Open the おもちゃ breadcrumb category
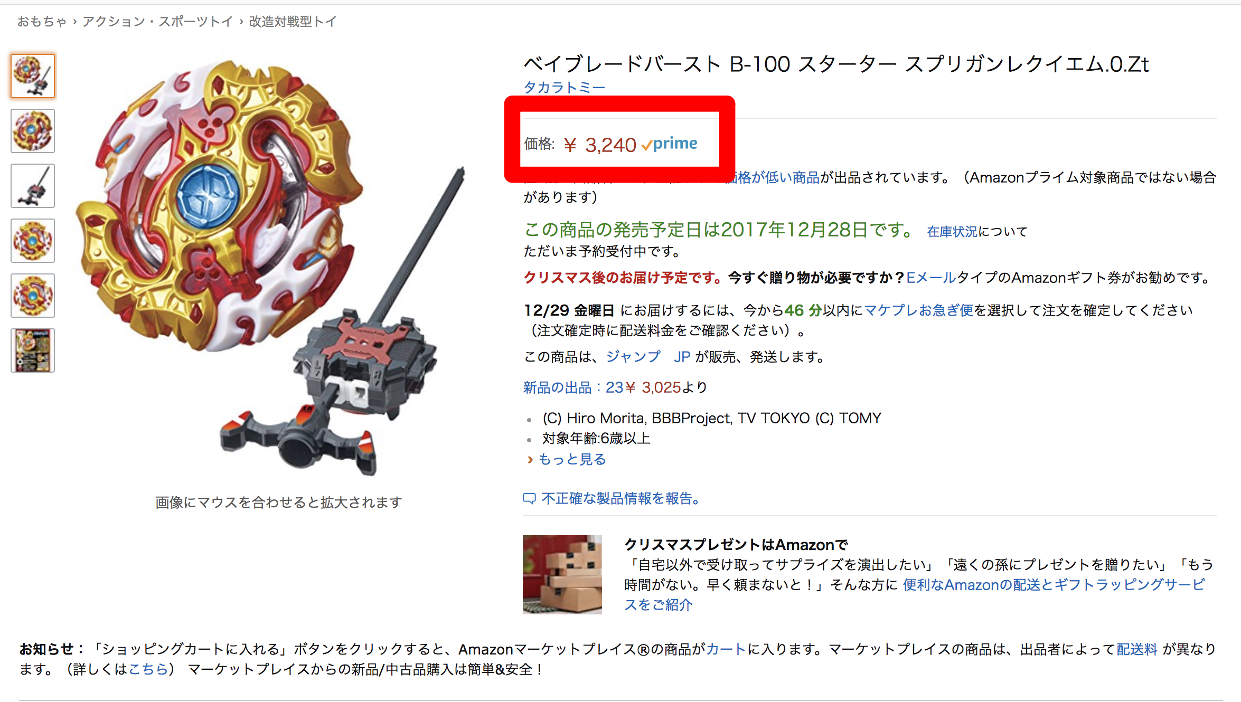The width and height of the screenshot is (1241, 702). [42, 22]
